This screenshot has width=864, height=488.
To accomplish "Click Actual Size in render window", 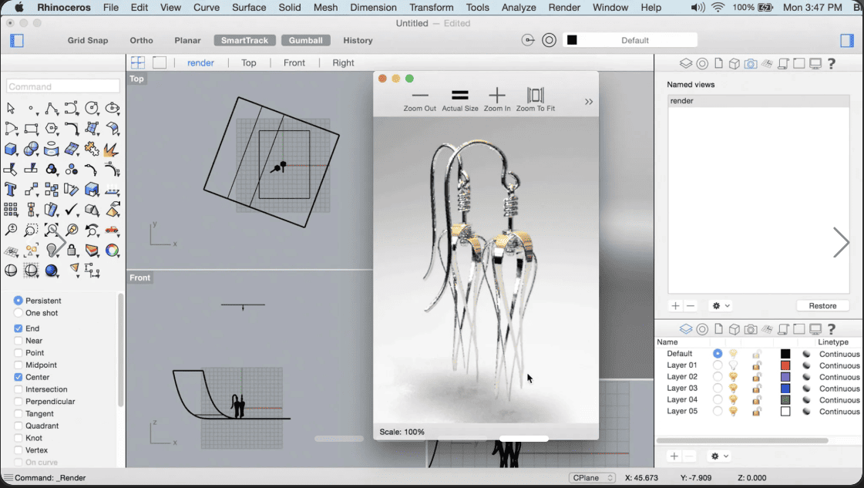I will pos(459,99).
